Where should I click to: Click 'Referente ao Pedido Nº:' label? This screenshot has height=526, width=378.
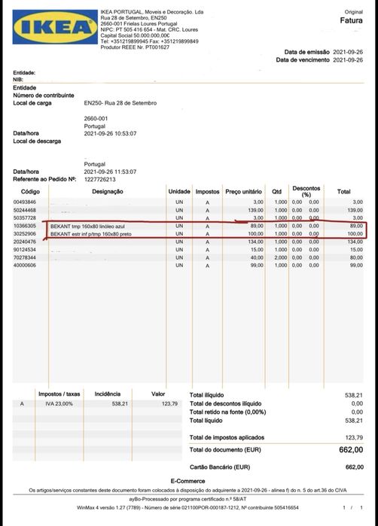pos(44,179)
